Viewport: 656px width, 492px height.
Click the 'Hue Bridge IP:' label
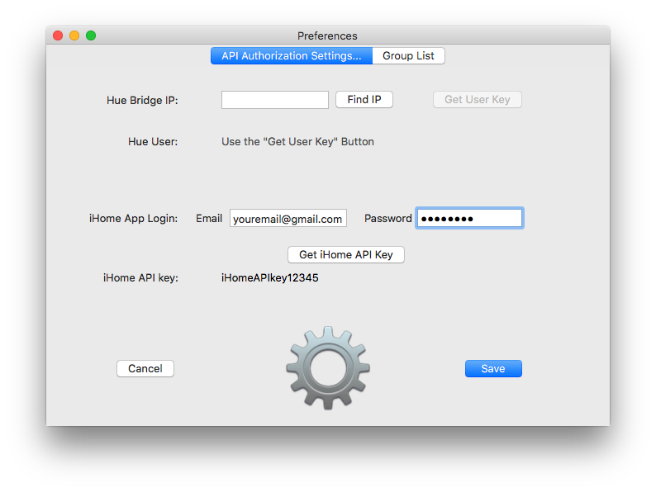click(142, 101)
